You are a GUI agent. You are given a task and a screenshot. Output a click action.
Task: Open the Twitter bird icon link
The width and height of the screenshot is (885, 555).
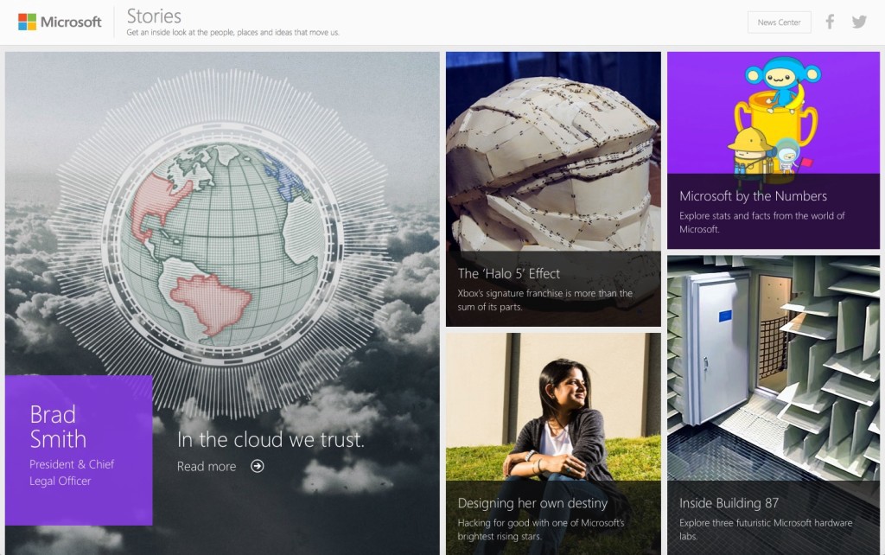click(x=859, y=22)
